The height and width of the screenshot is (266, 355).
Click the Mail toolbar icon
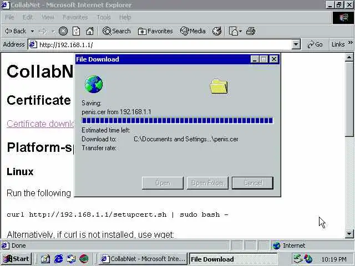point(234,31)
